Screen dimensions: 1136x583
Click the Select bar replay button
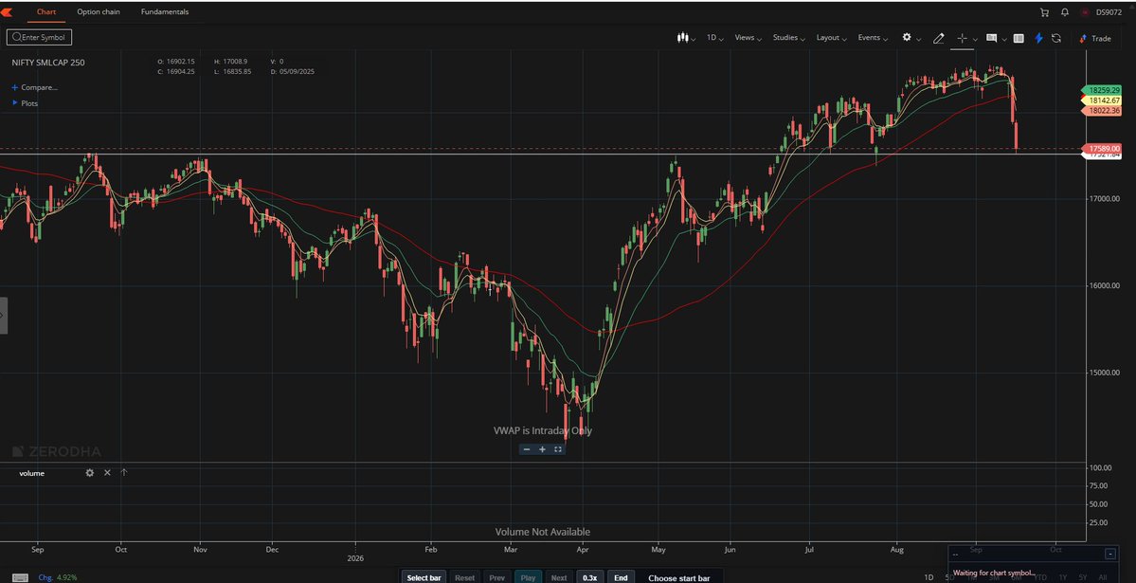424,577
